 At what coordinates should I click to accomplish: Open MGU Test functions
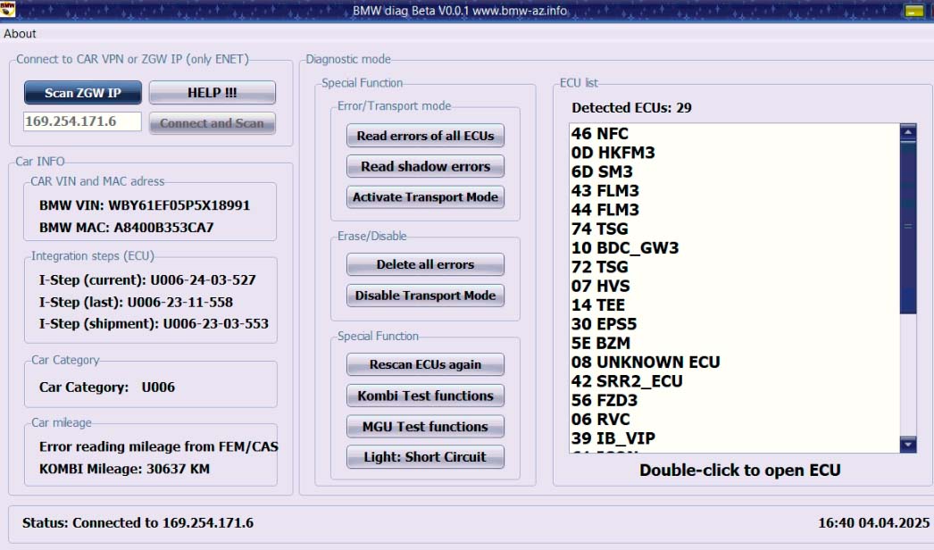tap(425, 426)
